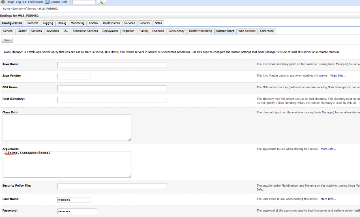The image size is (360, 217).
Task: Select the Configuration tab
Action: tap(12, 23)
